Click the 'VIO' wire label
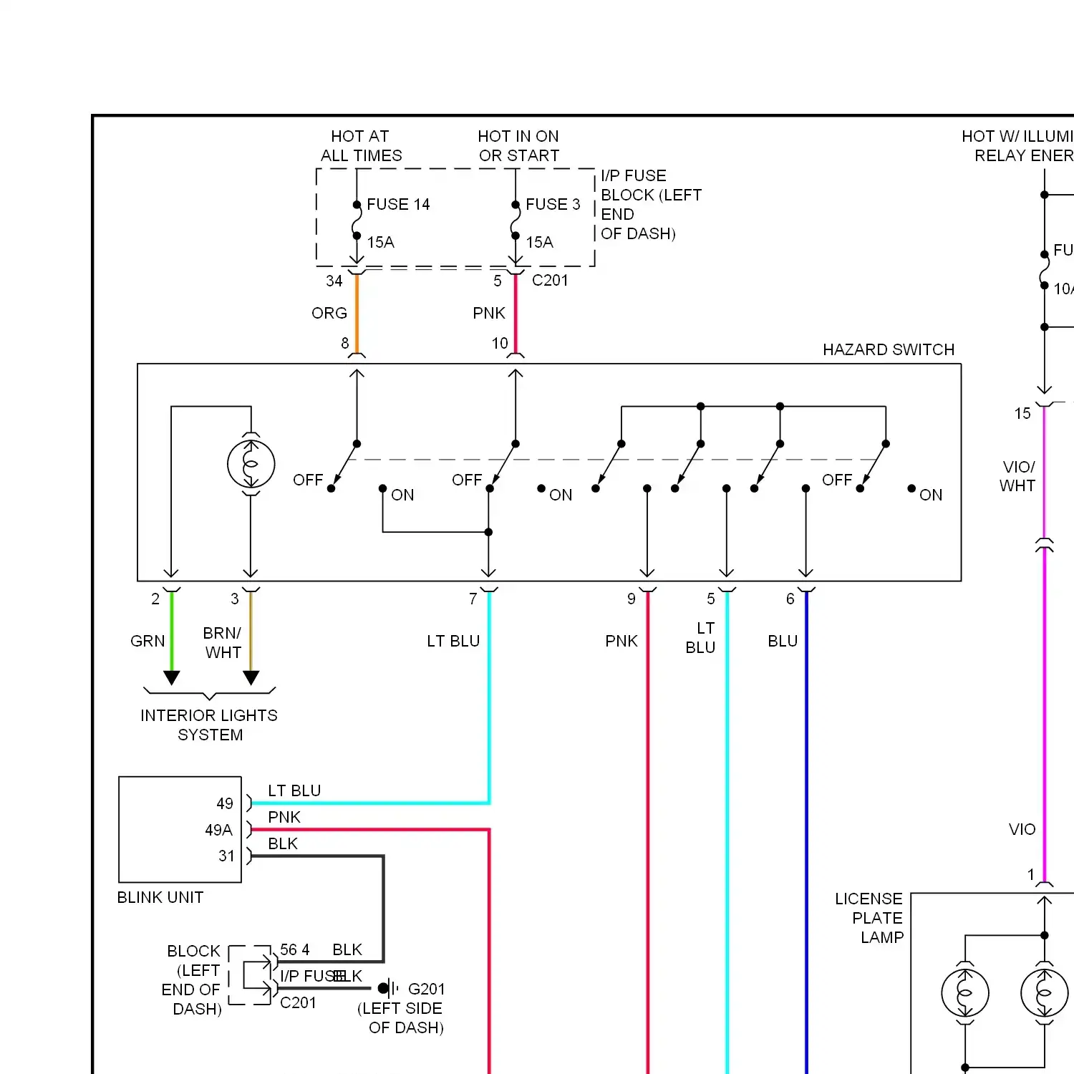The width and height of the screenshot is (1074, 1074). pyautogui.click(x=1022, y=829)
